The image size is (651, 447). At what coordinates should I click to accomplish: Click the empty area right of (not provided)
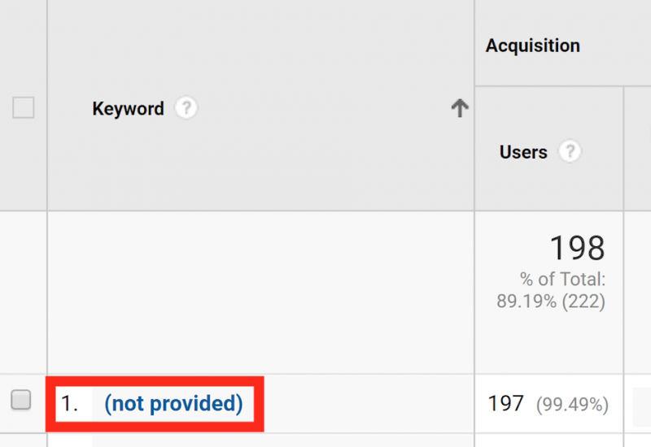click(369, 403)
